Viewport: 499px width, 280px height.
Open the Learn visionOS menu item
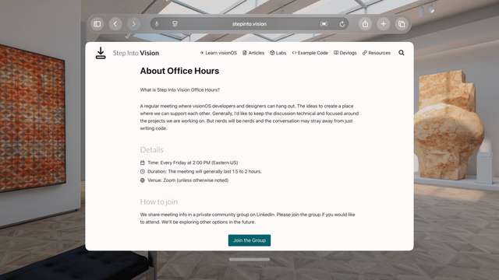coord(218,53)
